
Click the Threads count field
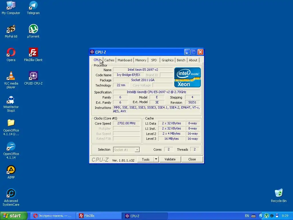coord(195,149)
